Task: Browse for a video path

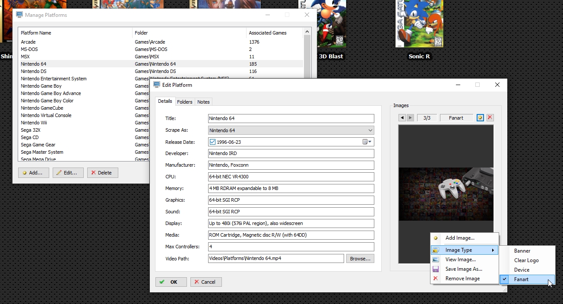Action: (x=360, y=259)
